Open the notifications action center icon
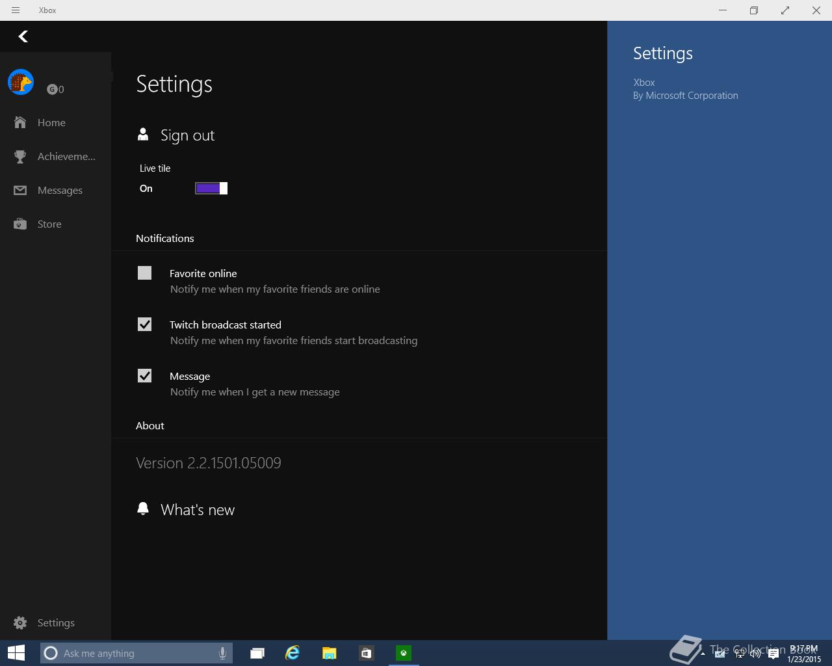This screenshot has height=666, width=832. click(x=773, y=654)
